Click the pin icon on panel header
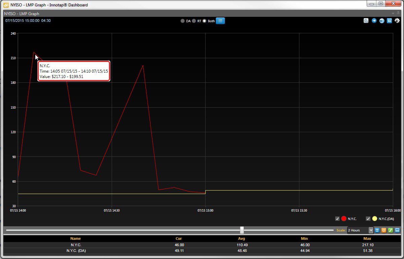 [398, 13]
